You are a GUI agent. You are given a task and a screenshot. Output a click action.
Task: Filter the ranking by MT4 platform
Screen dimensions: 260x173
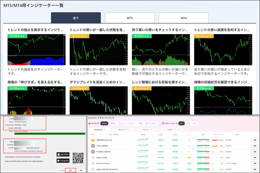point(195,123)
